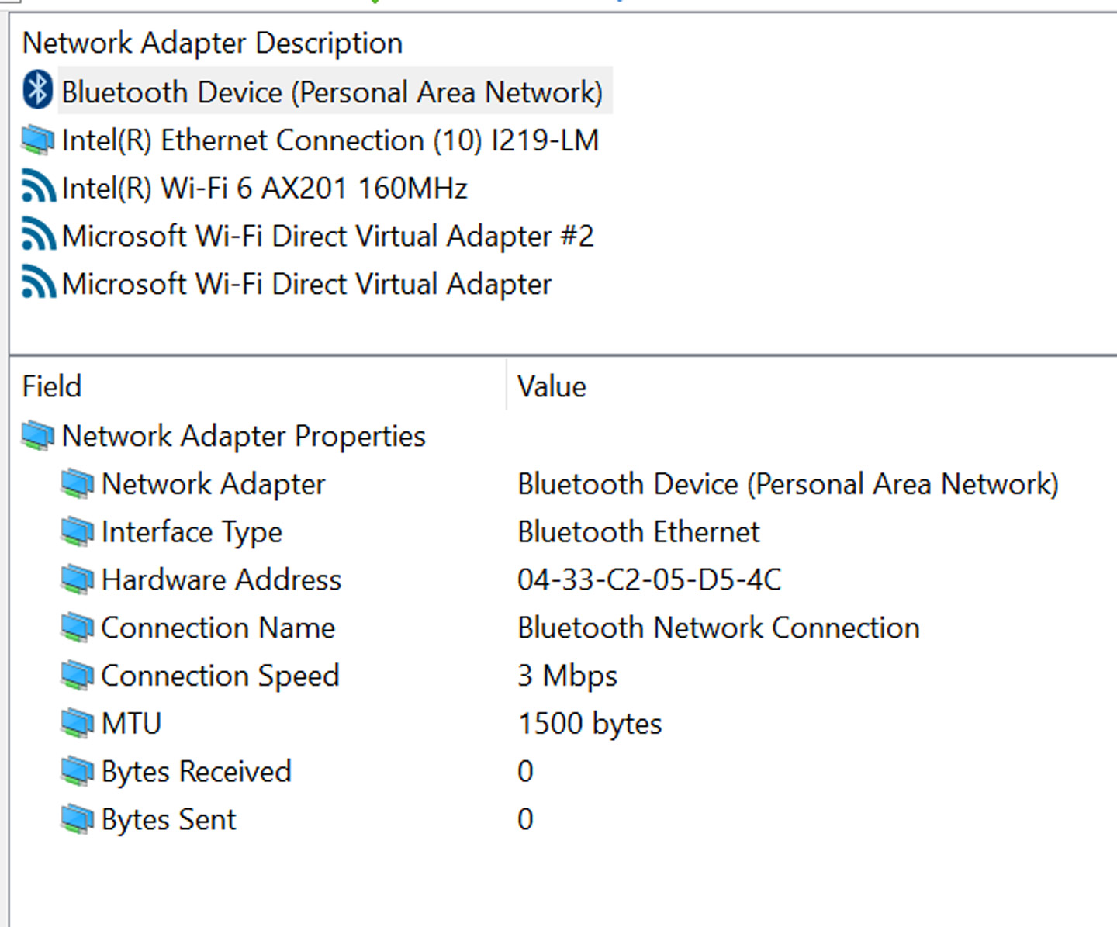Click the Network Adapter Properties group icon
Screen dimensions: 1117x927
point(37,436)
